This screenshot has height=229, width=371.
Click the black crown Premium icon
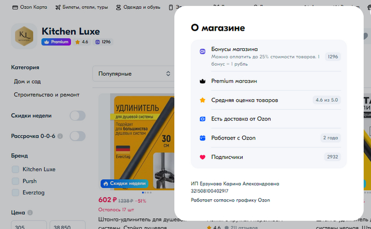pos(202,81)
